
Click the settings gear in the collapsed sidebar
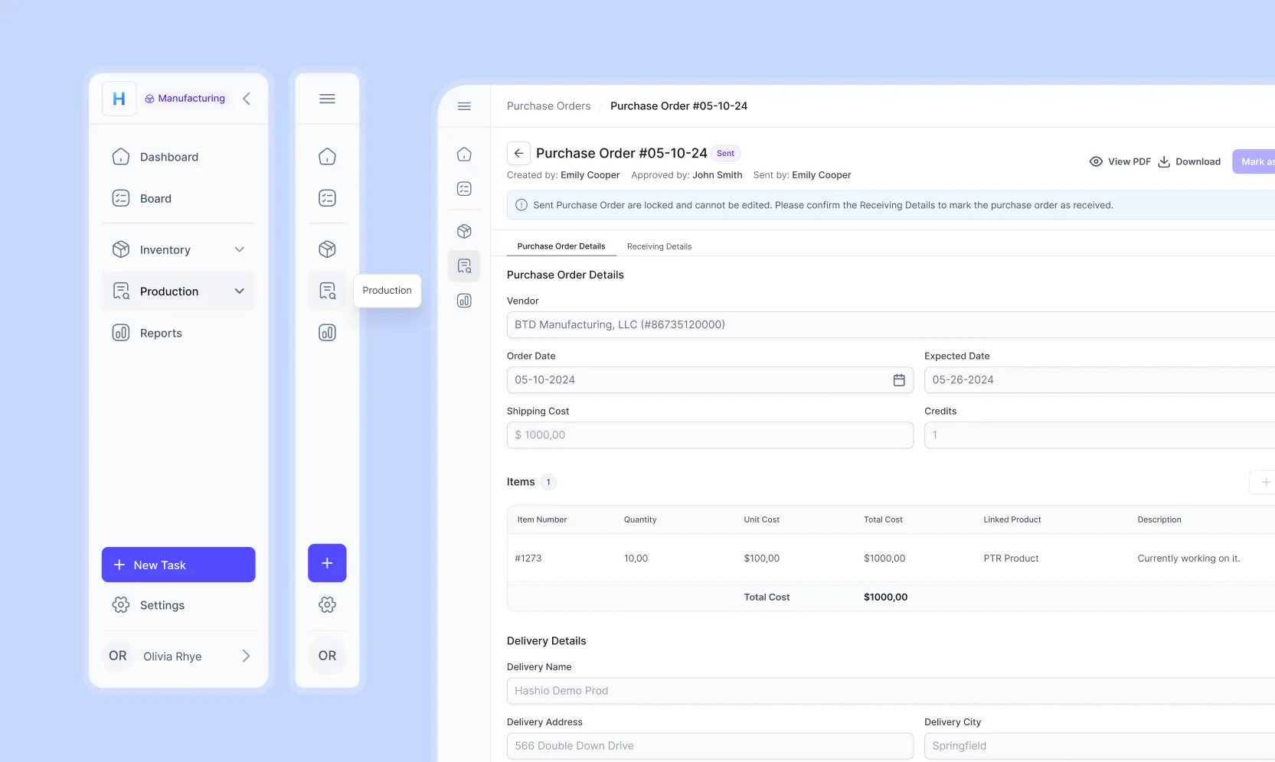click(x=327, y=604)
